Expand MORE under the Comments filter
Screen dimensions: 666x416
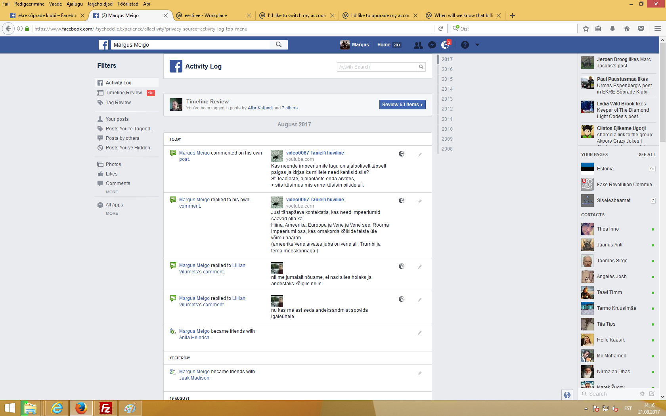(112, 192)
